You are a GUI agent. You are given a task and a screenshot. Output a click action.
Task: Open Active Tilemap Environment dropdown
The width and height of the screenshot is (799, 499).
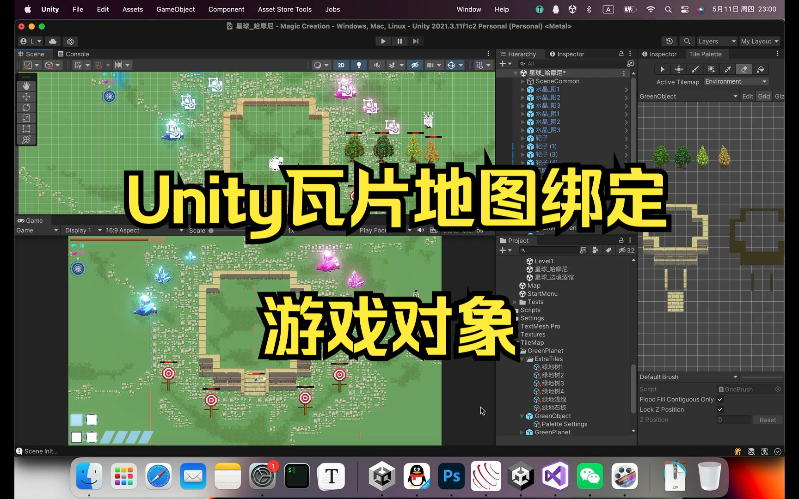736,81
